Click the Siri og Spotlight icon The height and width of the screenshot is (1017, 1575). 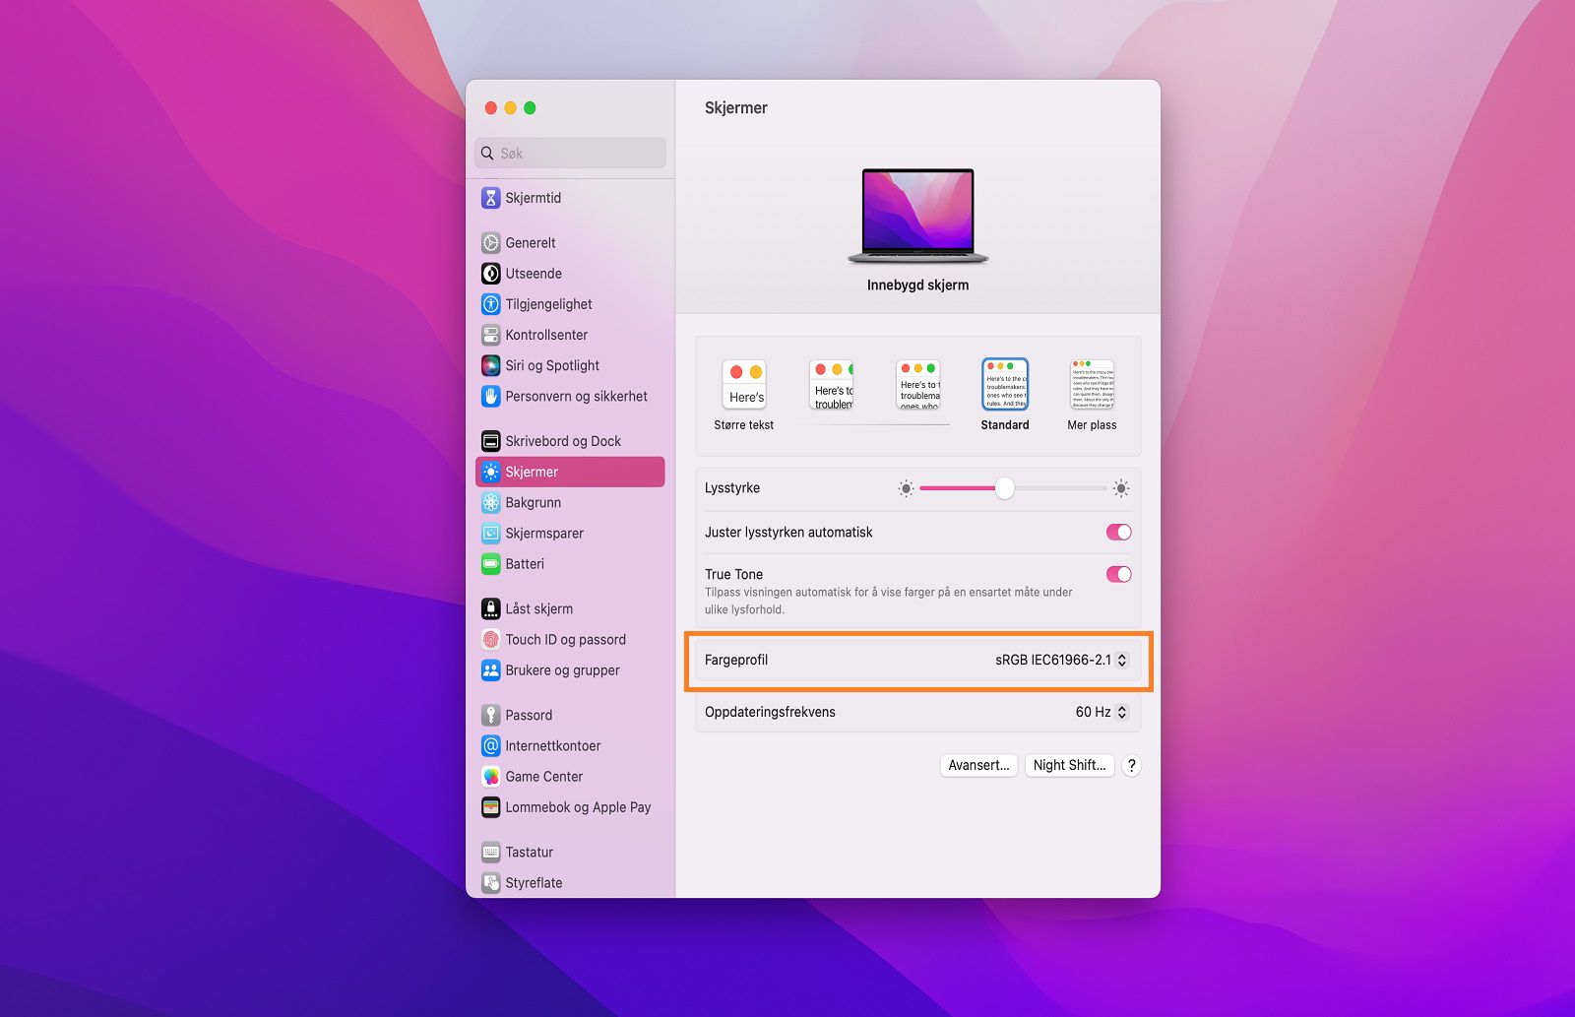coord(490,365)
